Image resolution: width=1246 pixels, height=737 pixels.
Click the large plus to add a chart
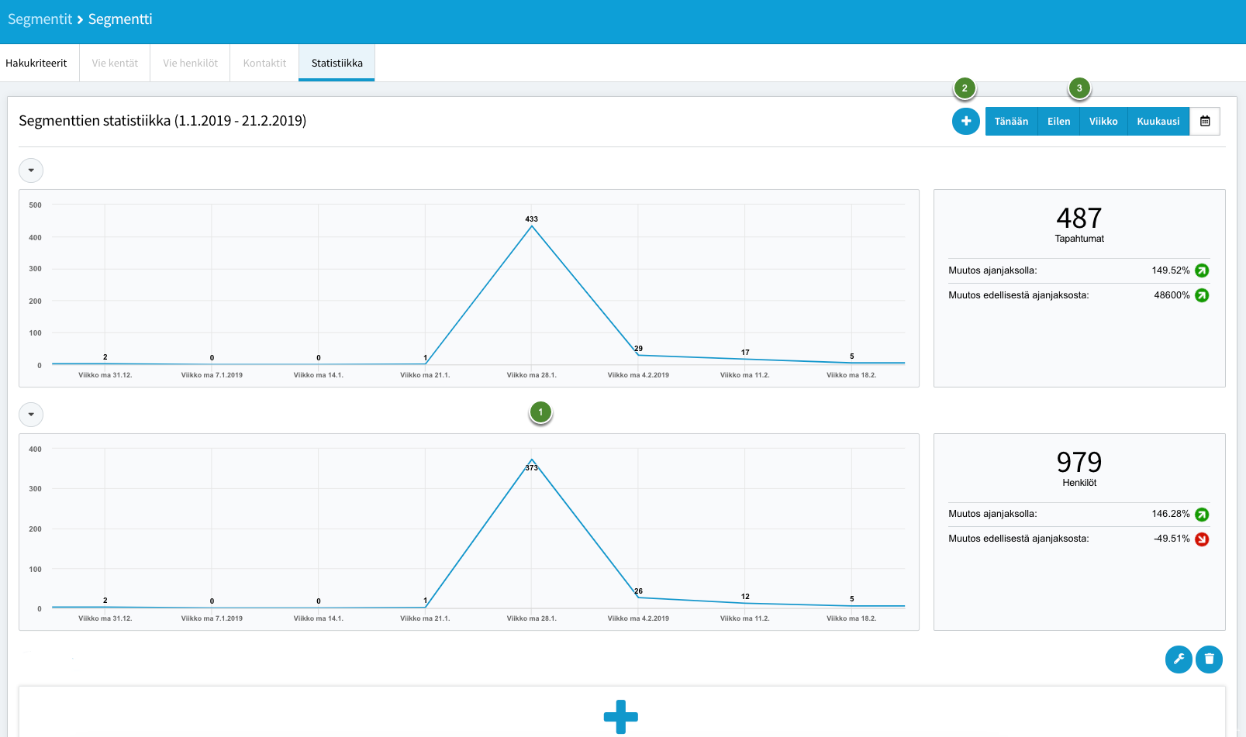(x=621, y=717)
